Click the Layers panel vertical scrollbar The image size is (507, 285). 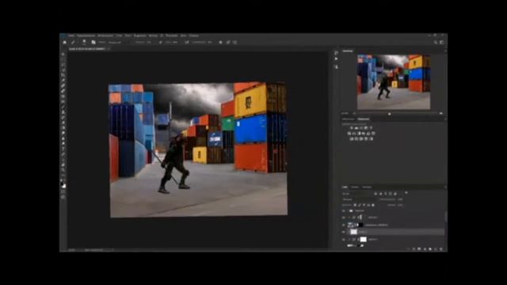tap(446, 216)
